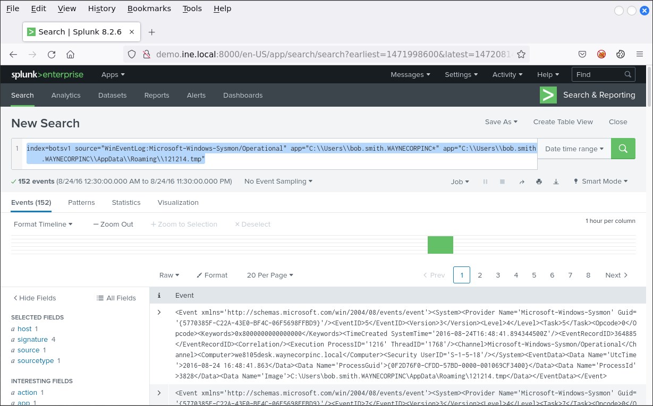Expand the first event row
The height and width of the screenshot is (406, 653).
pos(159,312)
